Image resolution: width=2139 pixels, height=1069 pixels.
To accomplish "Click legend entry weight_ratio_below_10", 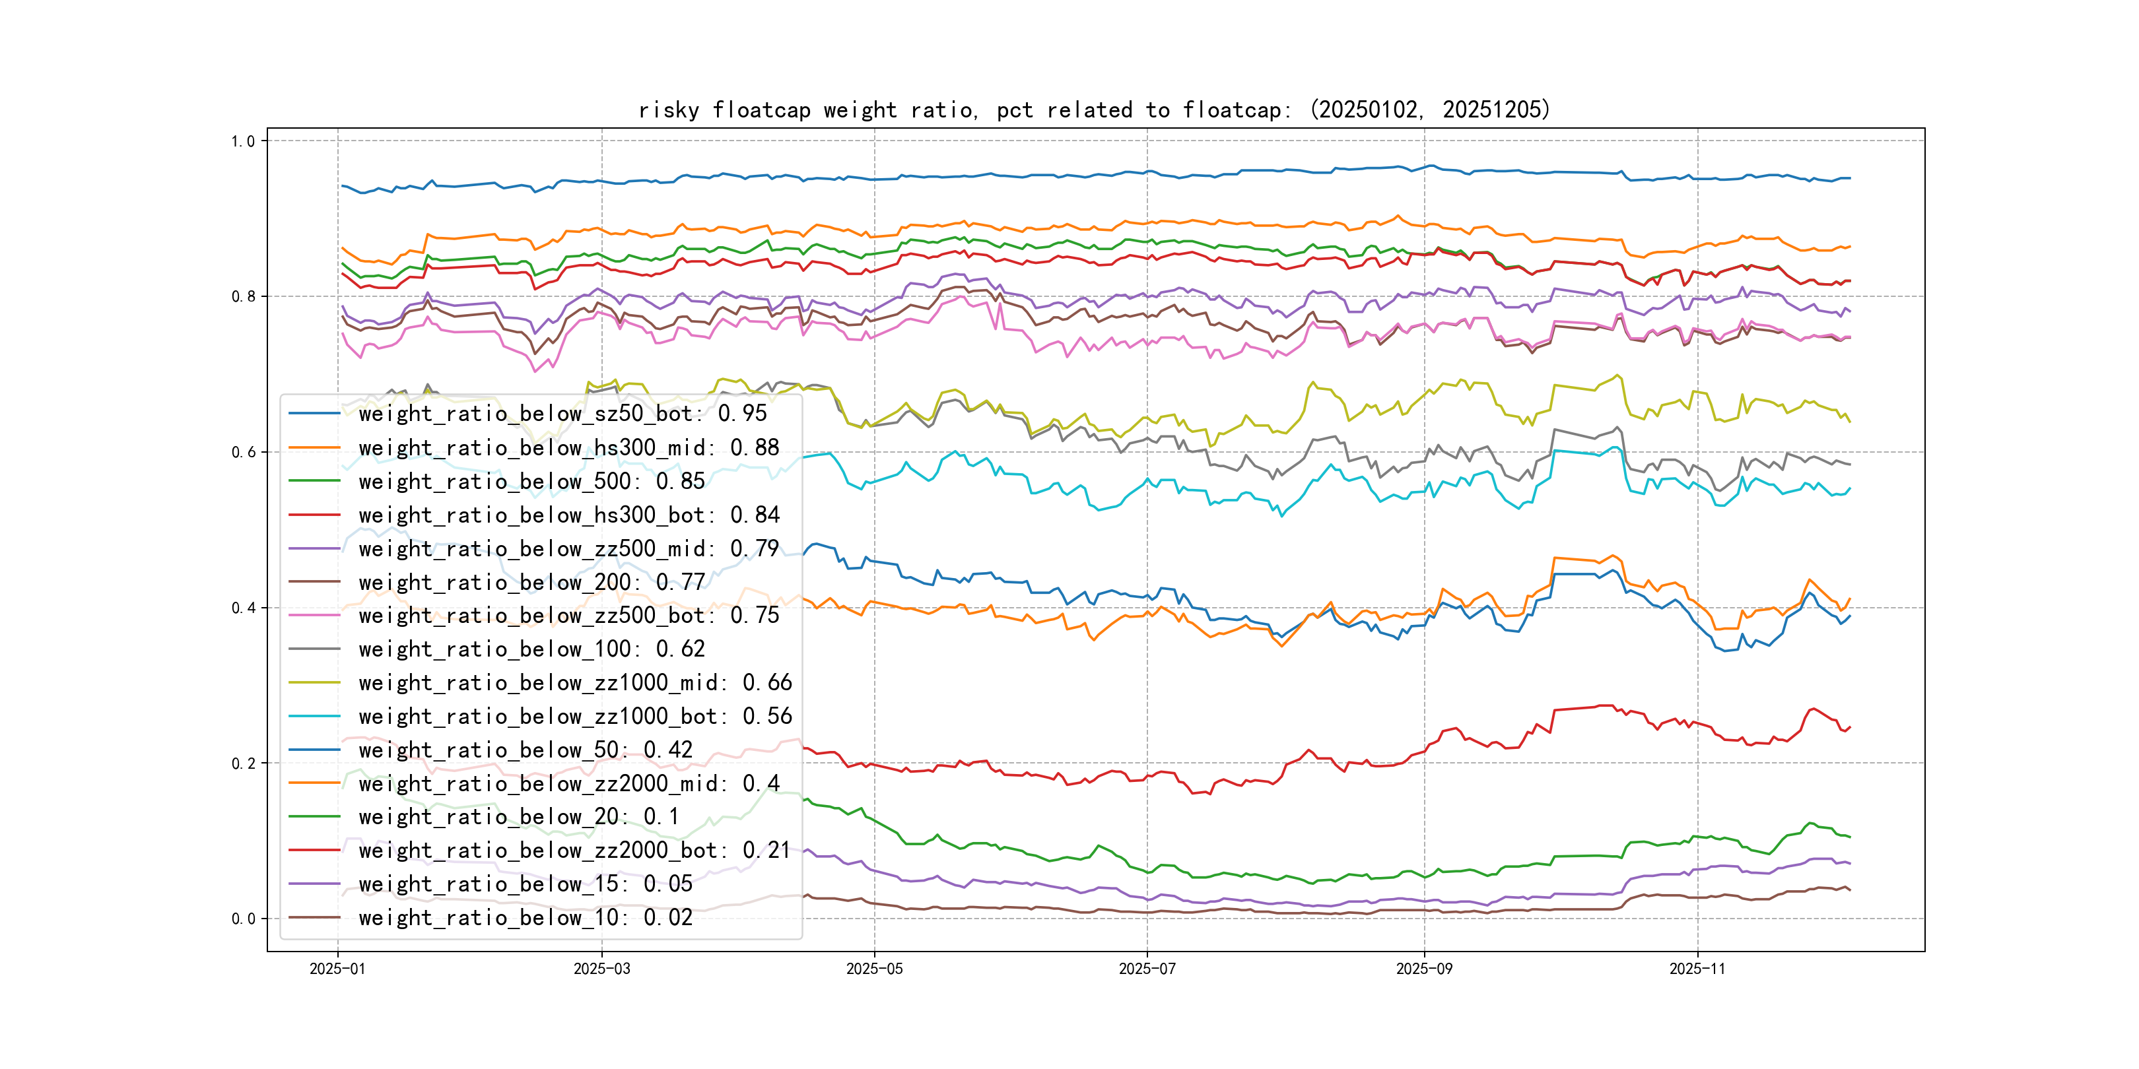I will click(x=525, y=917).
